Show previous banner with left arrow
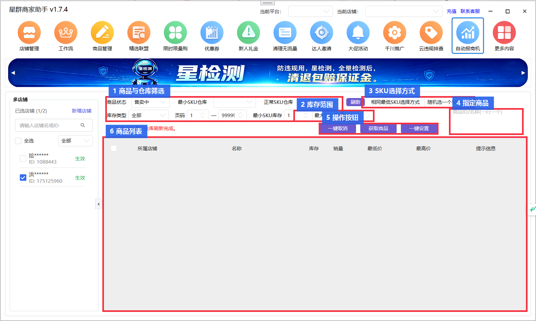 13,73
